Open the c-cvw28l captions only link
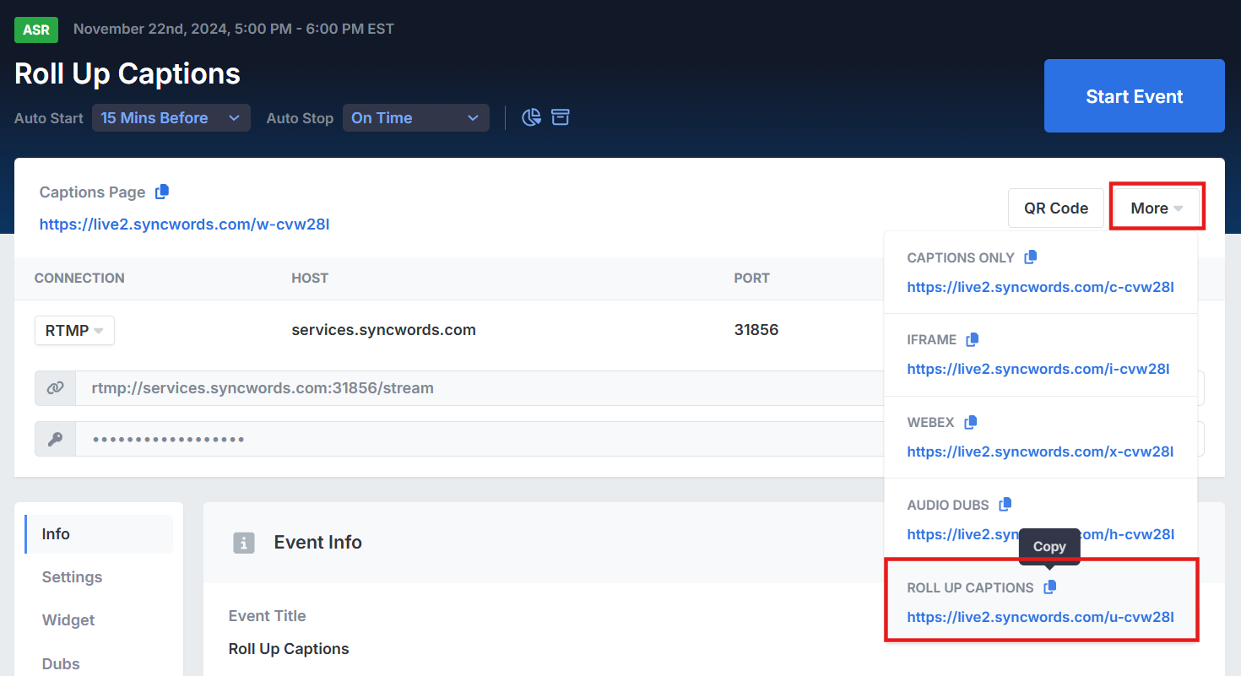 pos(1040,287)
